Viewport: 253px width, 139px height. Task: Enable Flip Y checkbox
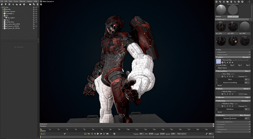(237, 65)
